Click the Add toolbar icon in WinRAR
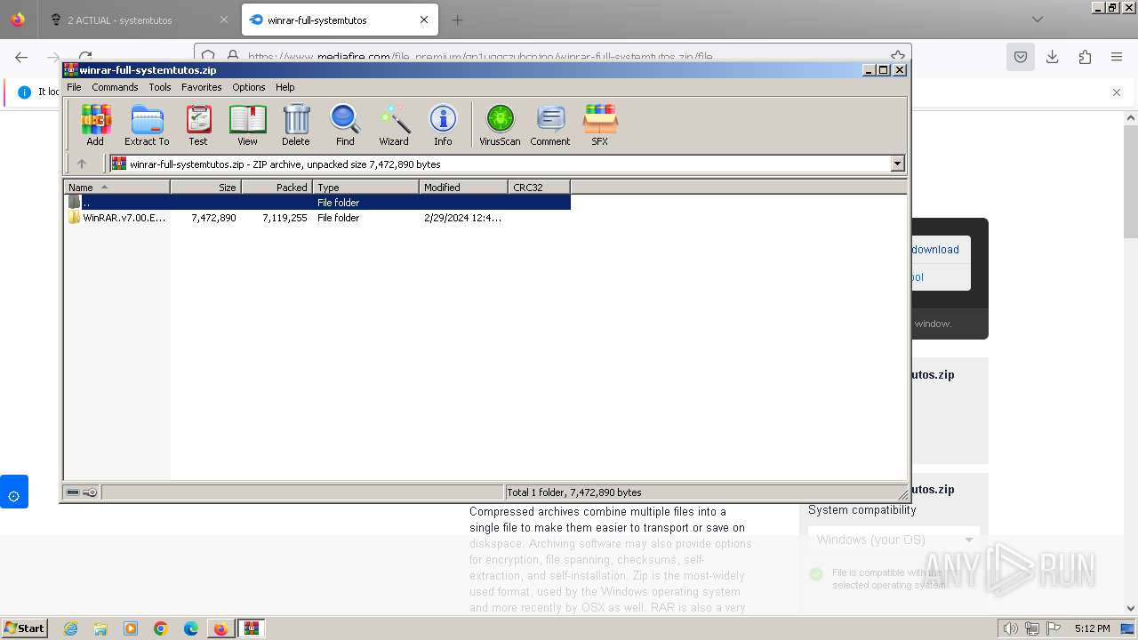 [95, 124]
